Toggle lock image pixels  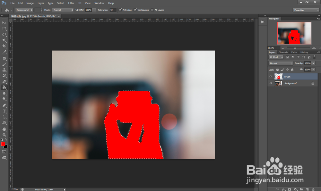[x=282, y=70]
